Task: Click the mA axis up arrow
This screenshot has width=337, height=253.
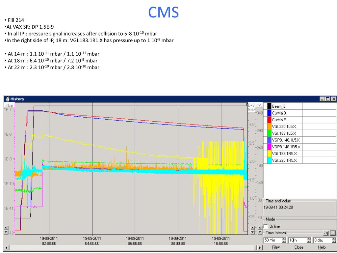Action: coord(260,228)
